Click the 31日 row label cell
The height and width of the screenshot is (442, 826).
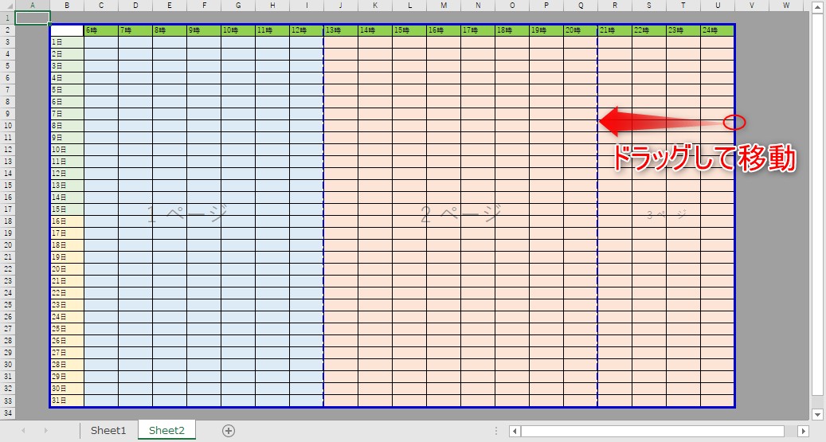click(x=67, y=401)
